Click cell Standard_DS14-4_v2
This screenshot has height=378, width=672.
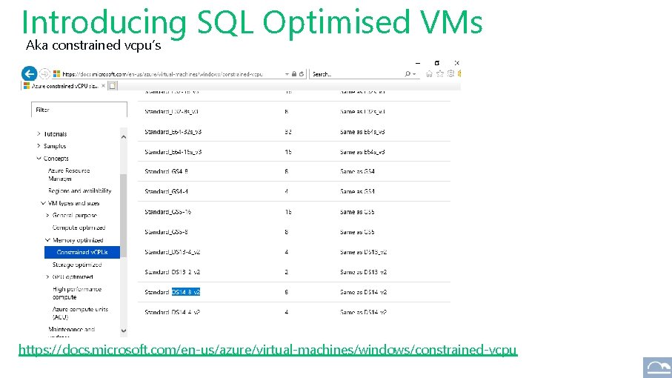click(173, 312)
